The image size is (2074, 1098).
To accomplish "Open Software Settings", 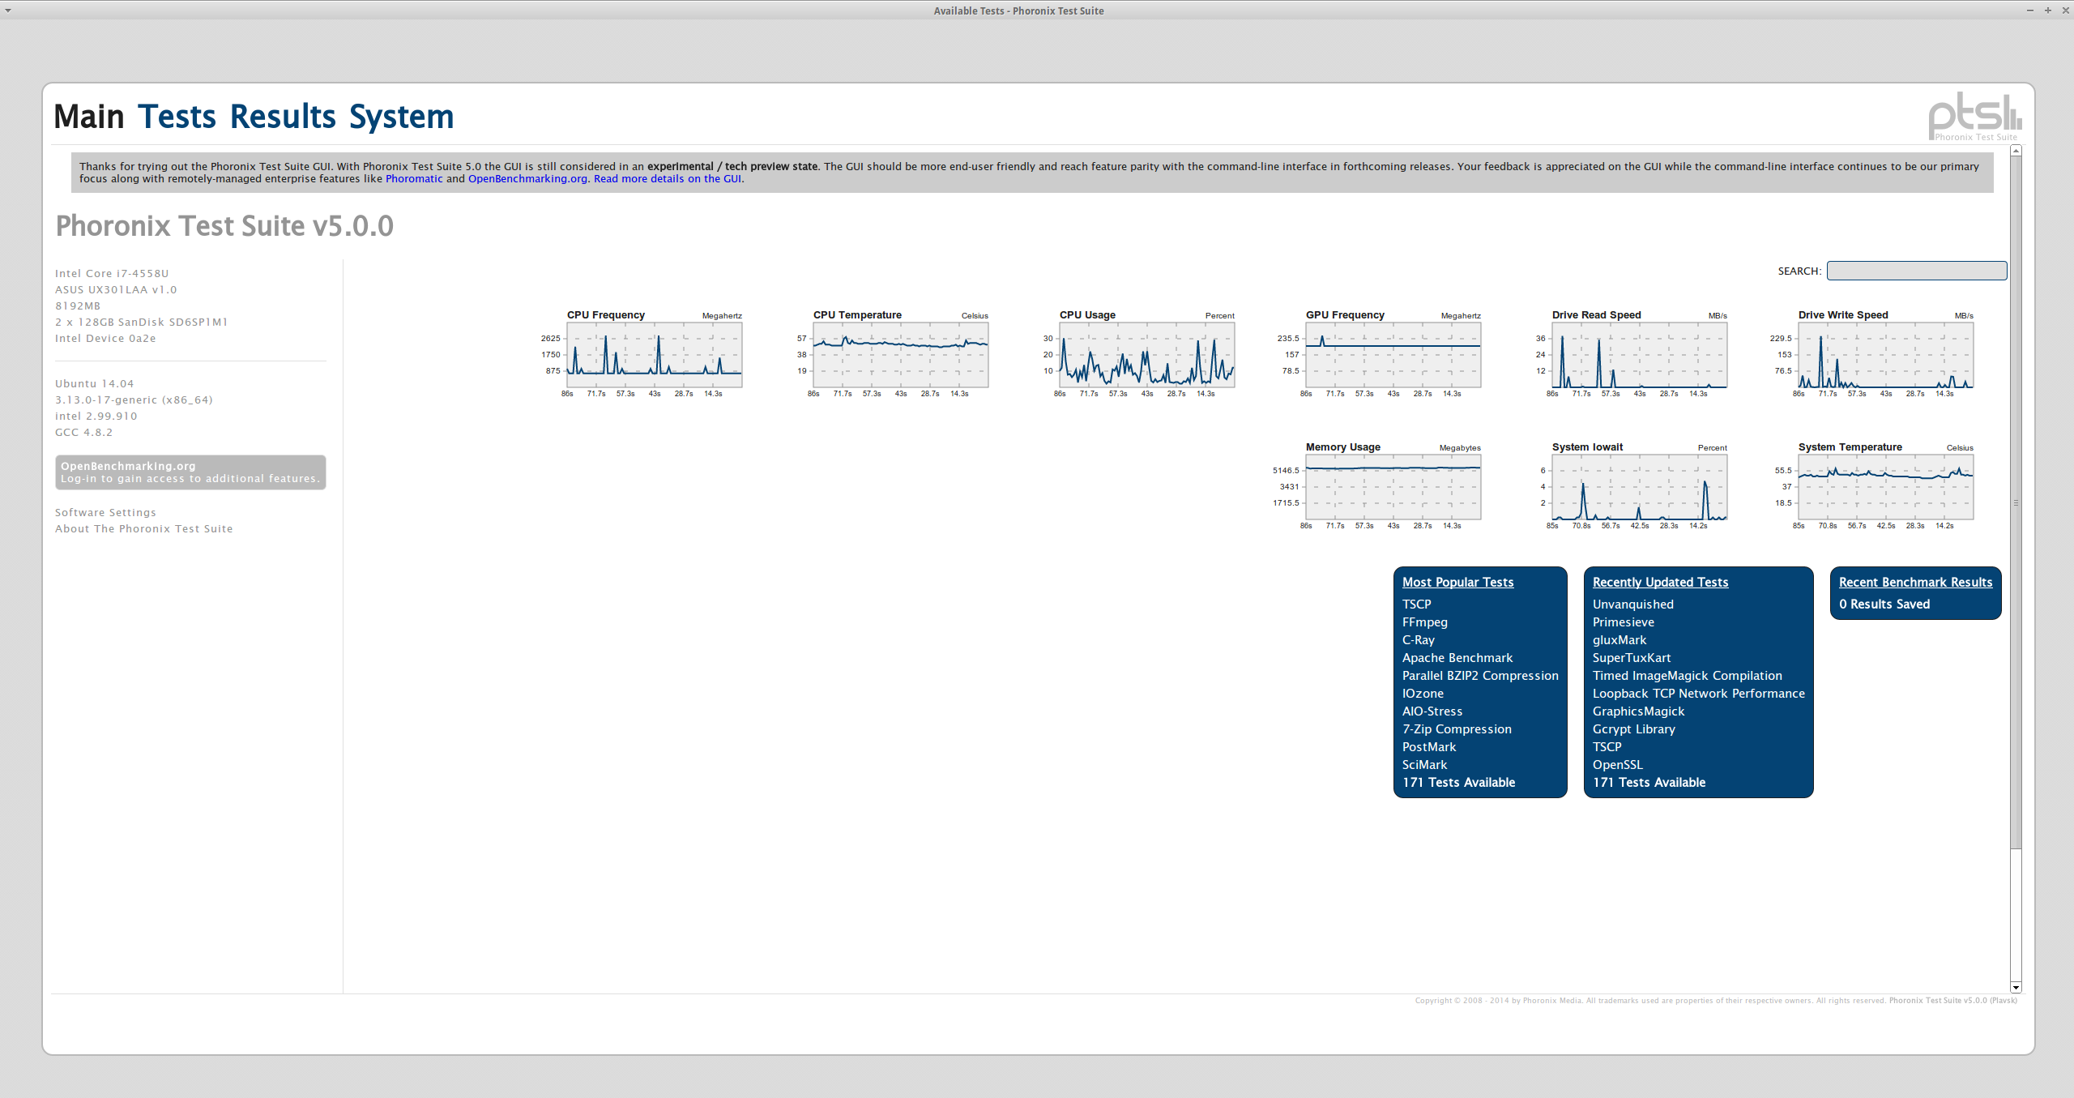I will (105, 513).
